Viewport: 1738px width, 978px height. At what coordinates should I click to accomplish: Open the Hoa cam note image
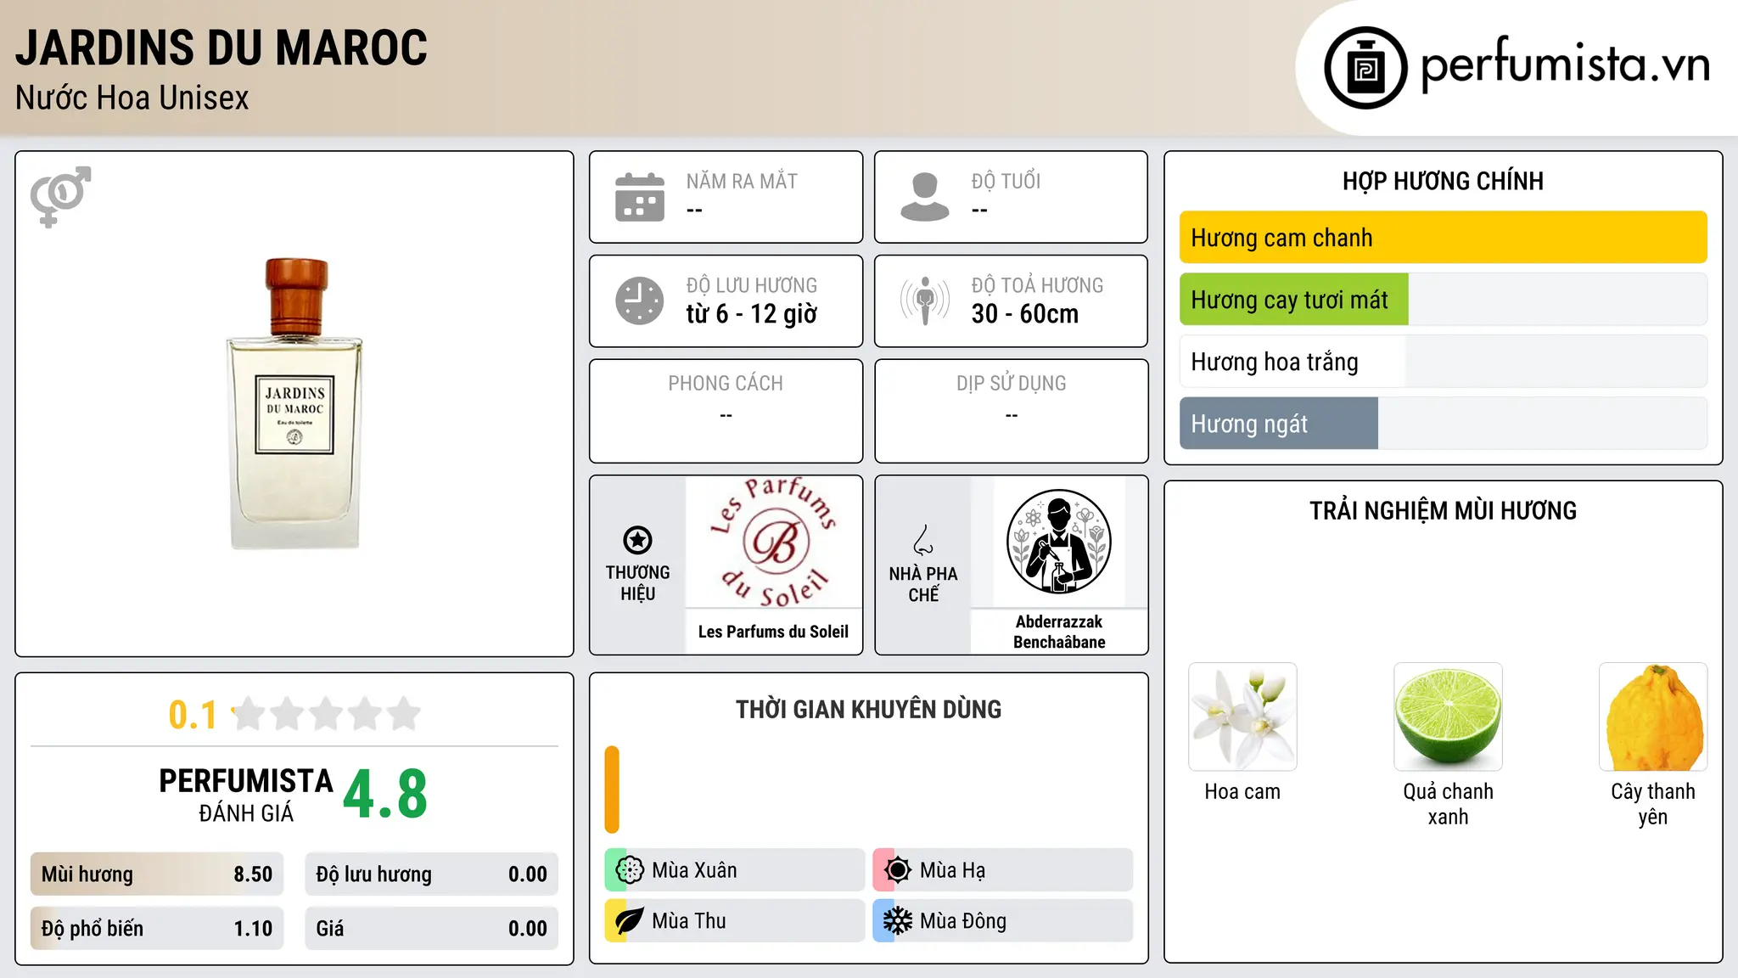(x=1242, y=717)
